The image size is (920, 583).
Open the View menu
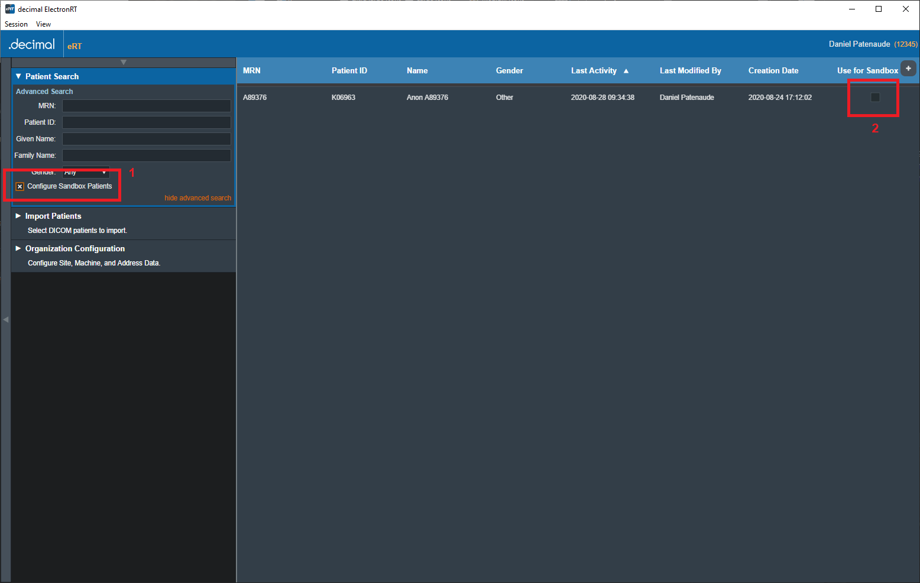pos(43,24)
